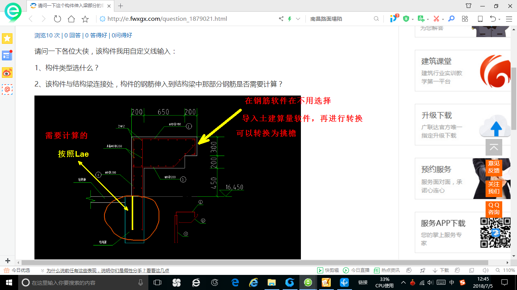
Task: Click the rocket accelerator status icon
Action: [x=422, y=270]
